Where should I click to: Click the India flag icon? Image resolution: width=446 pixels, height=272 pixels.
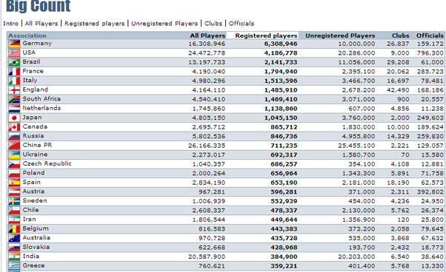pyautogui.click(x=14, y=256)
